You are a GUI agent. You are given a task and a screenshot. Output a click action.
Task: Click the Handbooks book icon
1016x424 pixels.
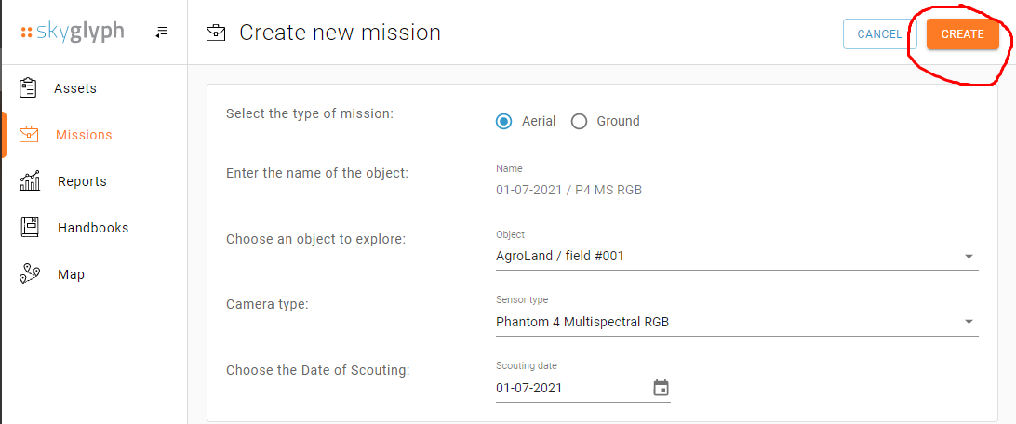point(30,228)
